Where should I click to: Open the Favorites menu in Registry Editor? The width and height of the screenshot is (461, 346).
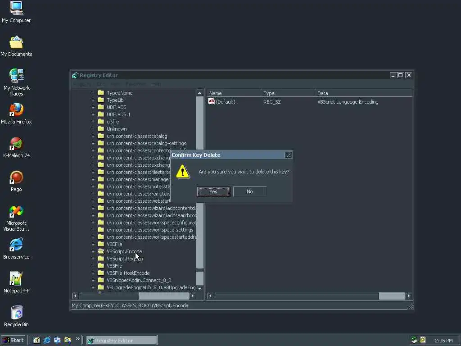135,84
